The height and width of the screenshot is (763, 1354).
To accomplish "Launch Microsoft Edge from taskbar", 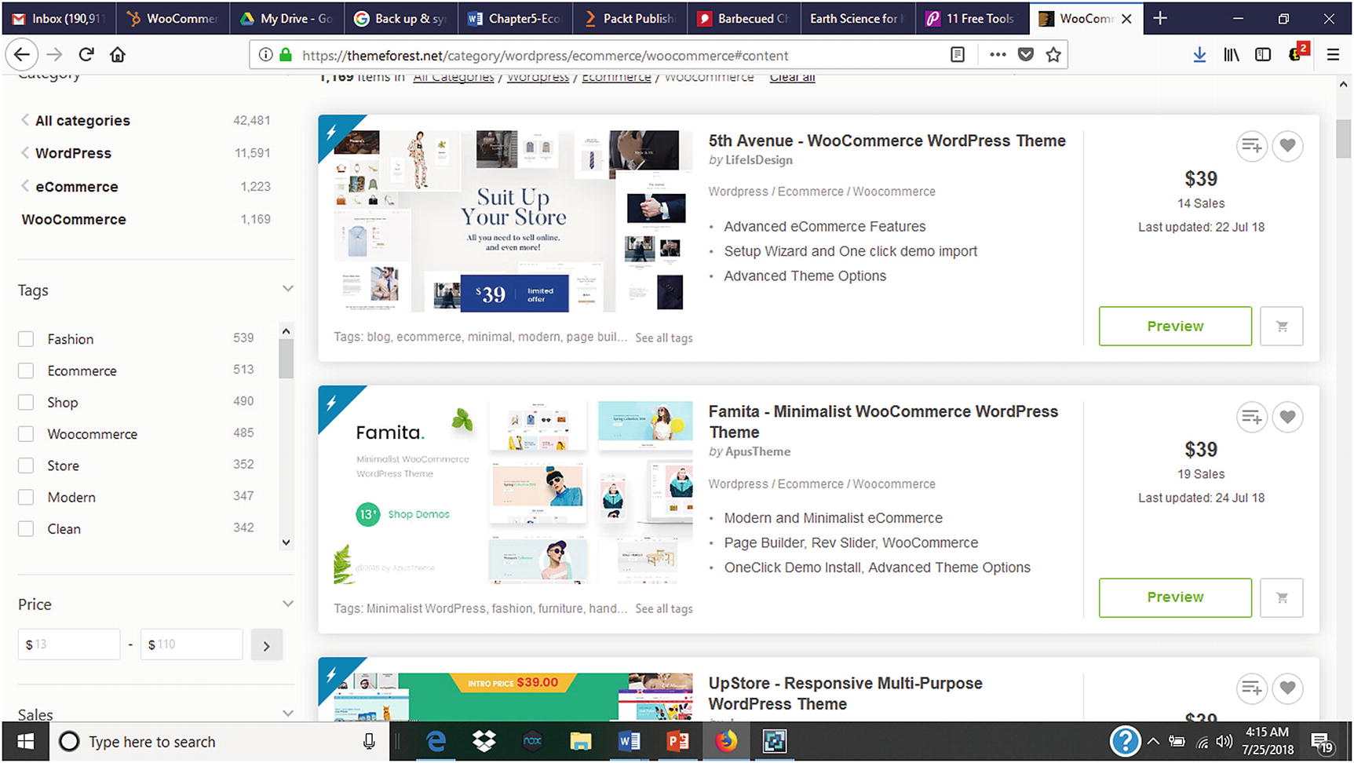I will pyautogui.click(x=436, y=742).
